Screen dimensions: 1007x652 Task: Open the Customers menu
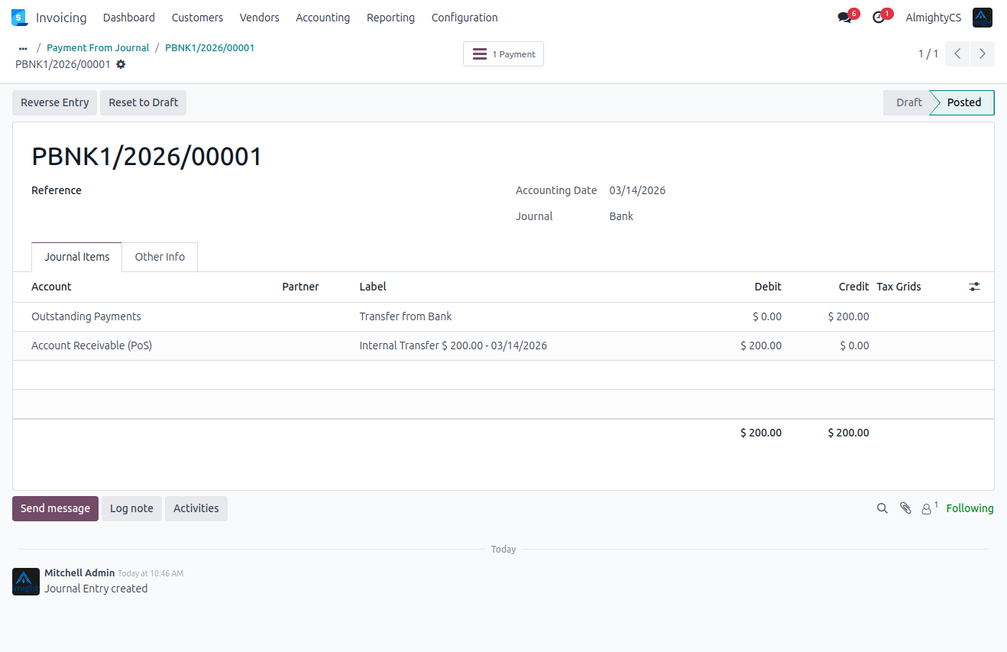point(197,18)
